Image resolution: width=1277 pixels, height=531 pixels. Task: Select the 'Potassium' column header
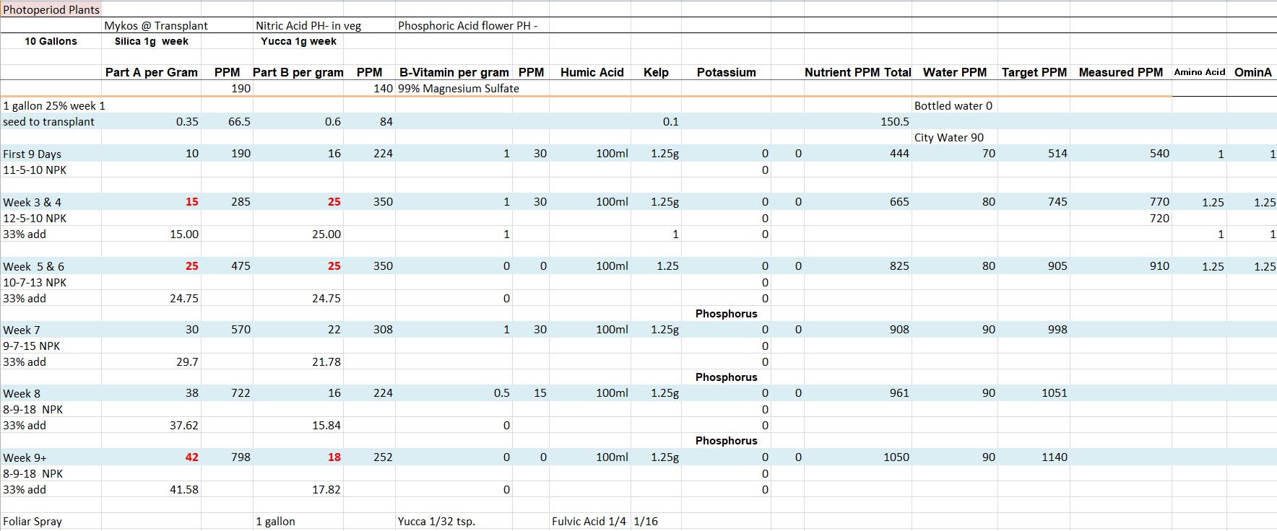[x=727, y=72]
